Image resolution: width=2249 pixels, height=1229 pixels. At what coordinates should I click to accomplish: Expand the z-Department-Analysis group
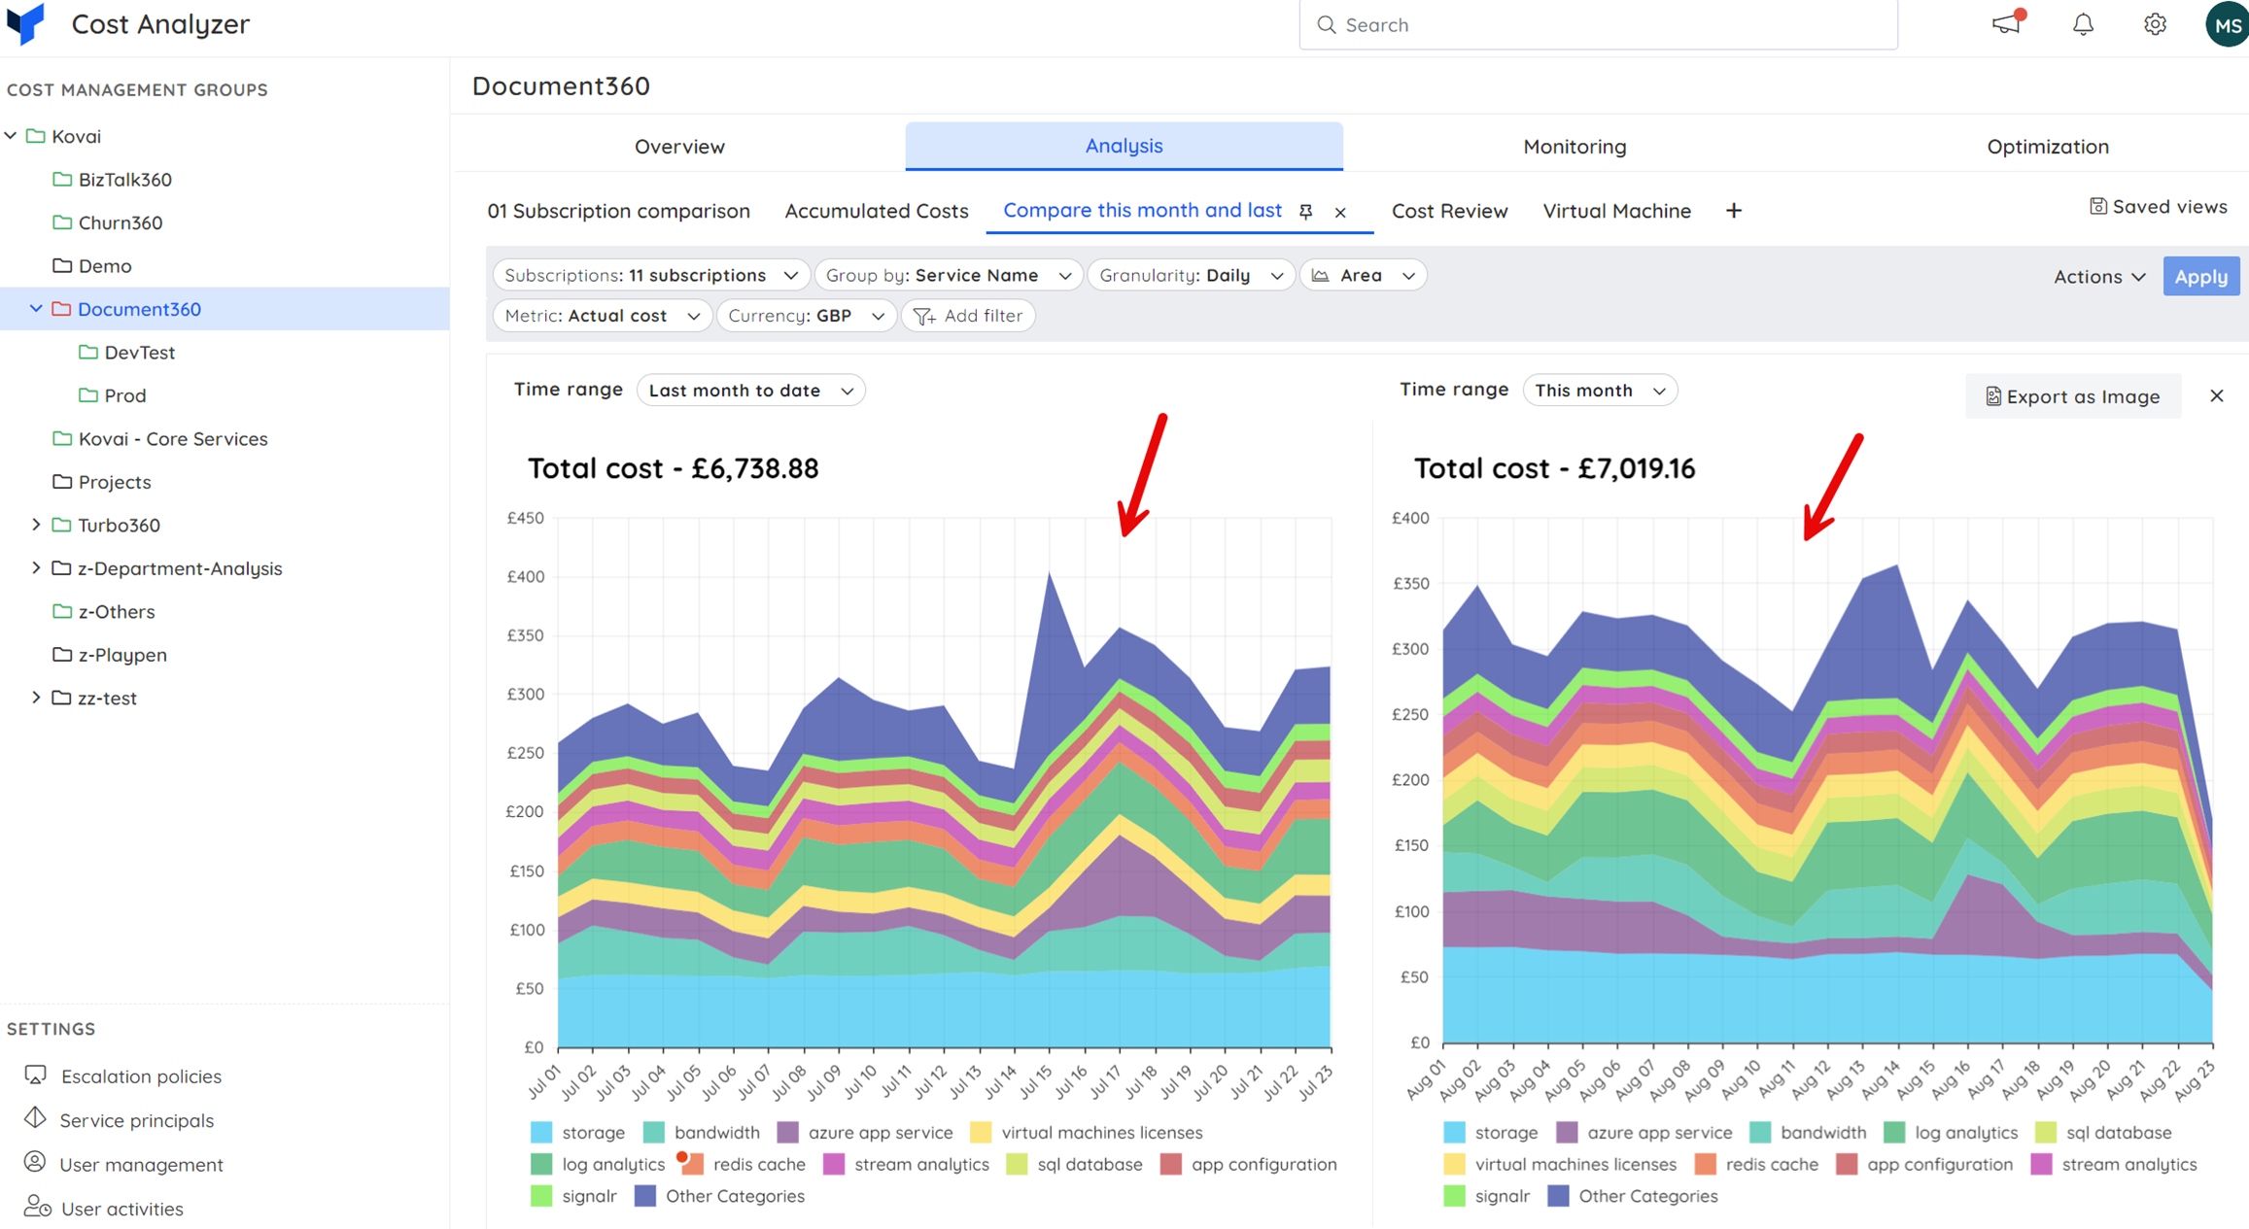[36, 567]
